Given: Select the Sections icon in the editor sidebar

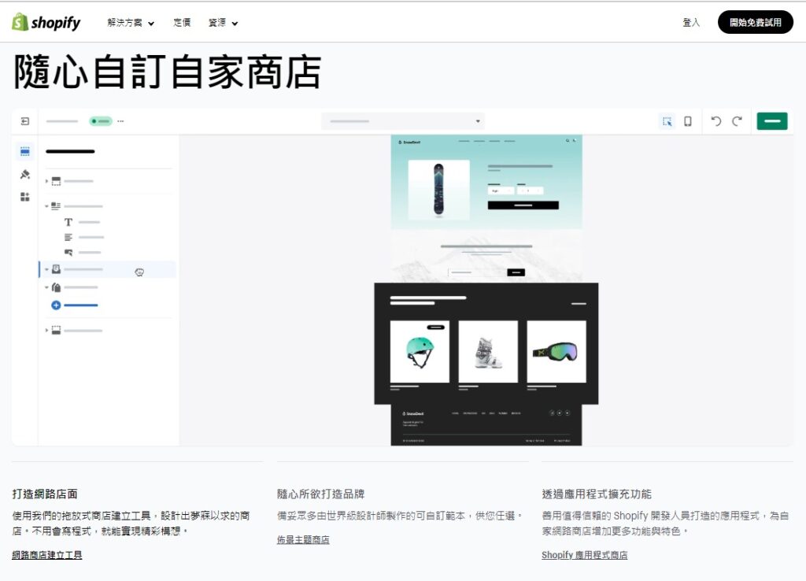Looking at the screenshot, I should (25, 151).
